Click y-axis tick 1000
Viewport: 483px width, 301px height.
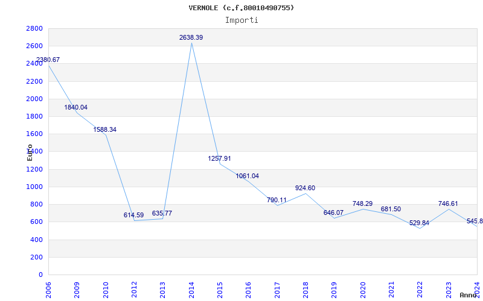(34, 187)
